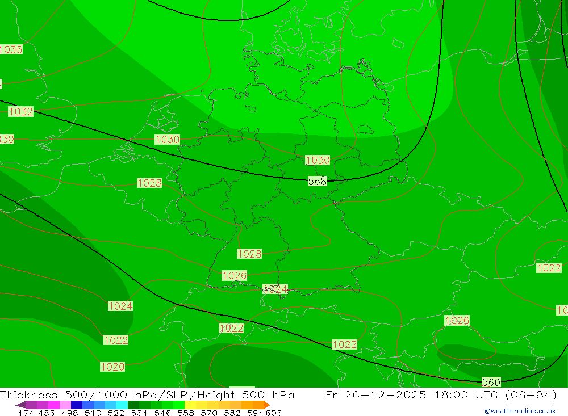
Task: Click the legend value 606
Action: [274, 413]
